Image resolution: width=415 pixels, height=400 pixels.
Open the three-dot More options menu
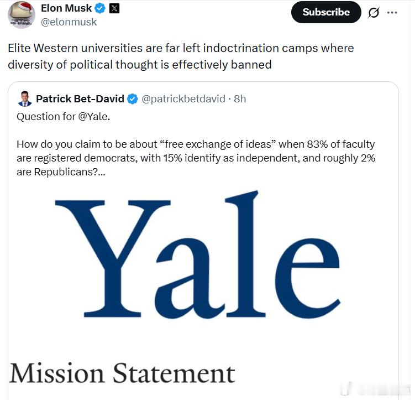392,13
